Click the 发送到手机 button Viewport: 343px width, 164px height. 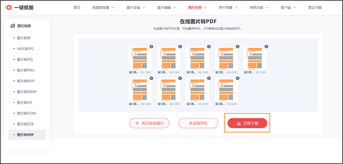198,123
